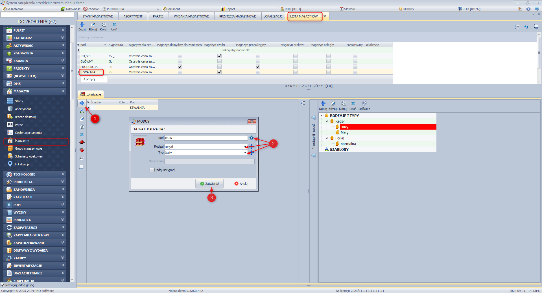Open the Słowniki menu
This screenshot has width=542, height=293.
click(348, 9)
